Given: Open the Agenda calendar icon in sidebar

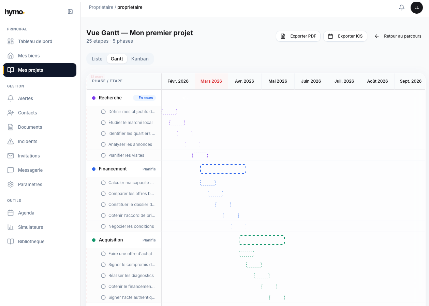Looking at the screenshot, I should pos(10,213).
